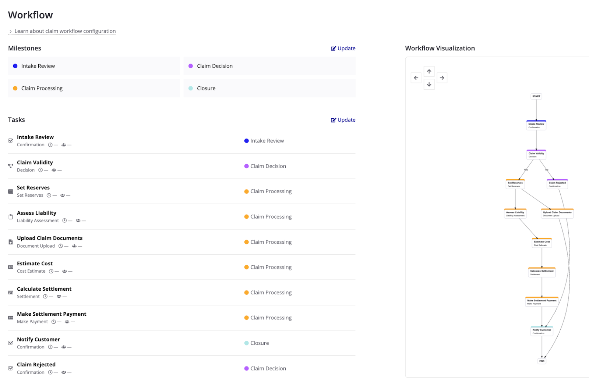The image size is (589, 380).
Task: Select Claim Rejected node in workflow diagram
Action: point(557,184)
